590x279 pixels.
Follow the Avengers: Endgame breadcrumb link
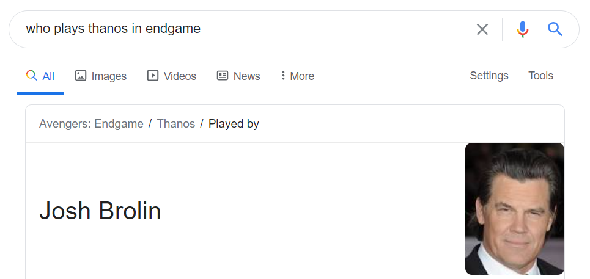(91, 123)
